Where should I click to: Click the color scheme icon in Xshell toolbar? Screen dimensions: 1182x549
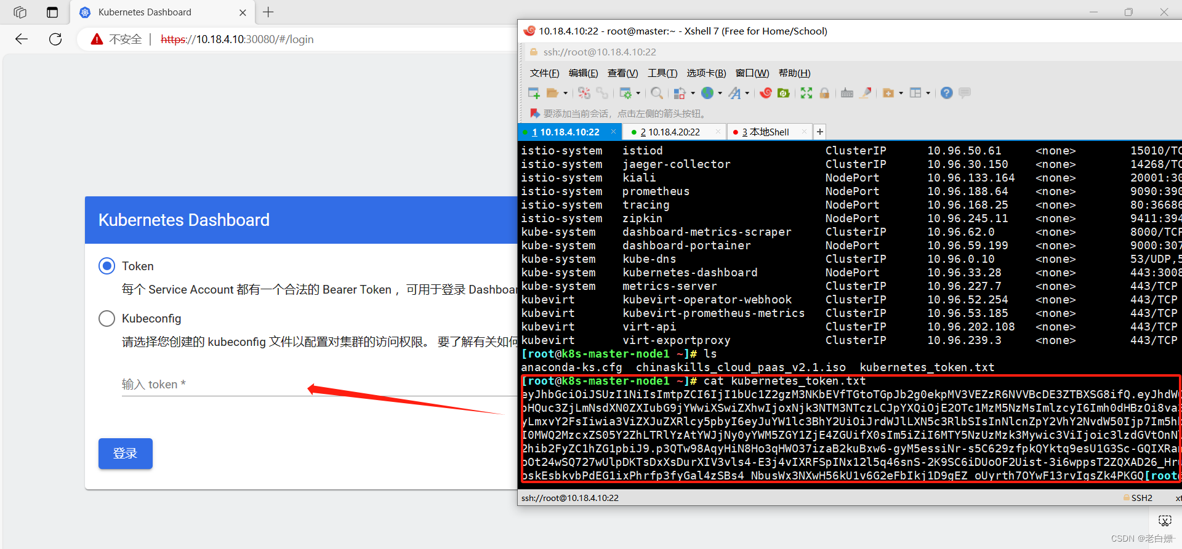(x=680, y=93)
